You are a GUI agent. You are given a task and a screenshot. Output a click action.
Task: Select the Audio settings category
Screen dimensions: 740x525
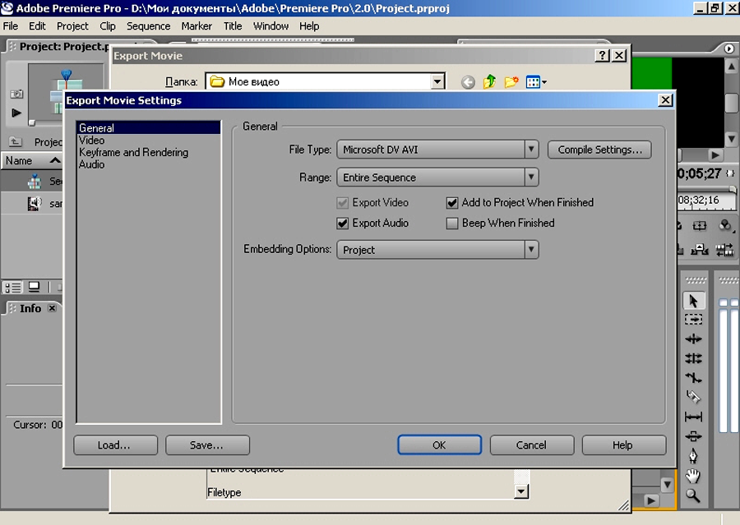(x=148, y=164)
